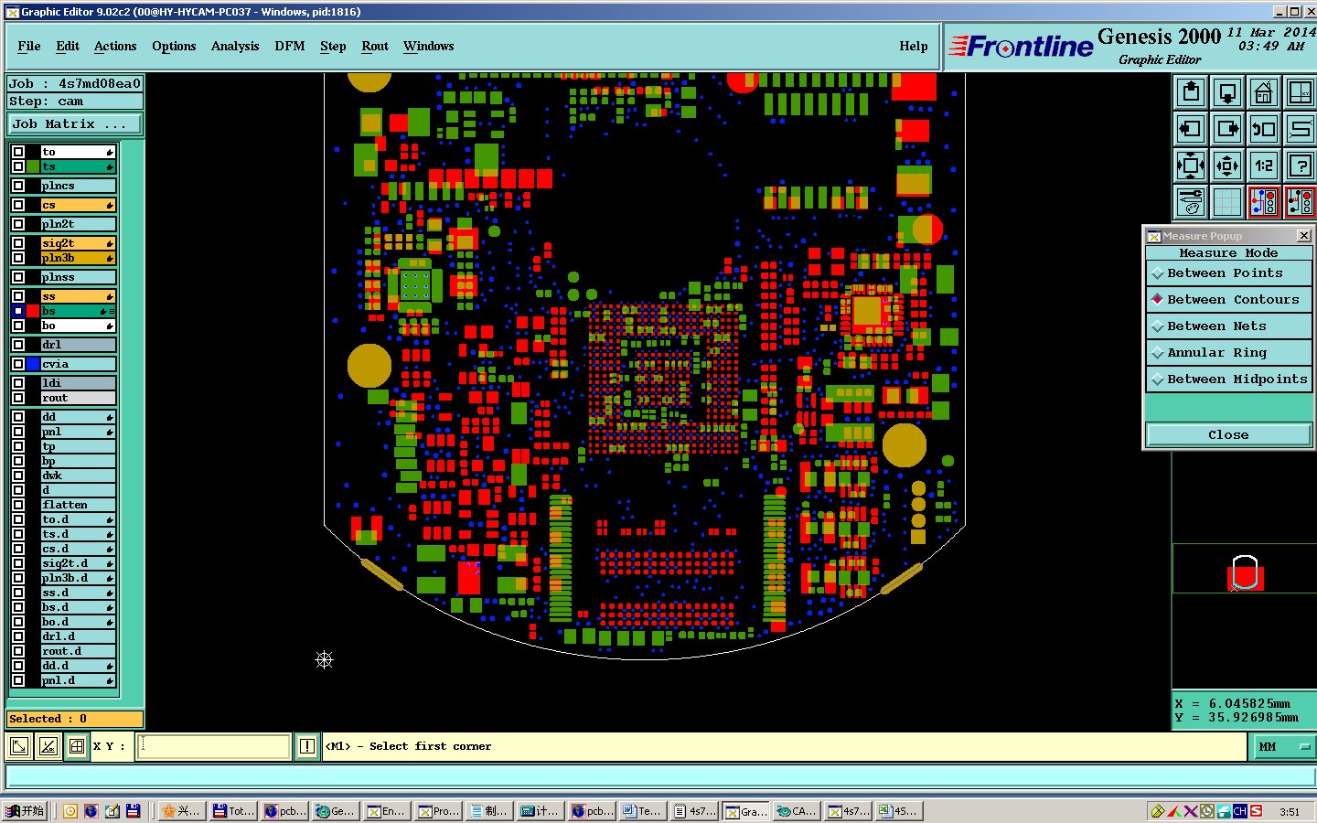Toggle the 'drl' layer checkbox
Image resolution: width=1317 pixels, height=823 pixels.
click(18, 345)
